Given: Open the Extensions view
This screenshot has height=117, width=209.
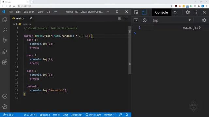Looking at the screenshot, I should (x=5, y=62).
